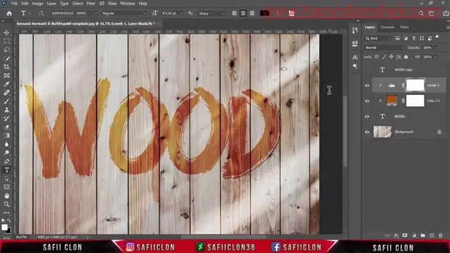Viewport: 450px width, 253px height.
Task: Select the Crop tool
Action: click(x=6, y=67)
